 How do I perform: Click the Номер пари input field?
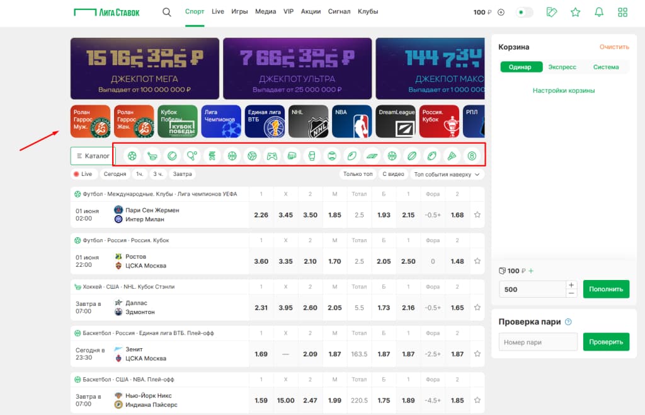[538, 342]
